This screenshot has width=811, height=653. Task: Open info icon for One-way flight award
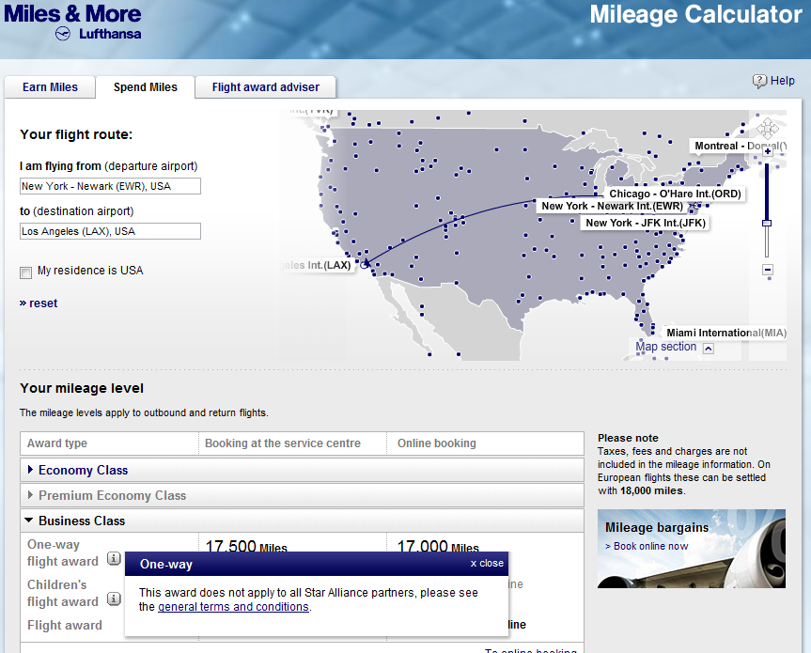[114, 559]
